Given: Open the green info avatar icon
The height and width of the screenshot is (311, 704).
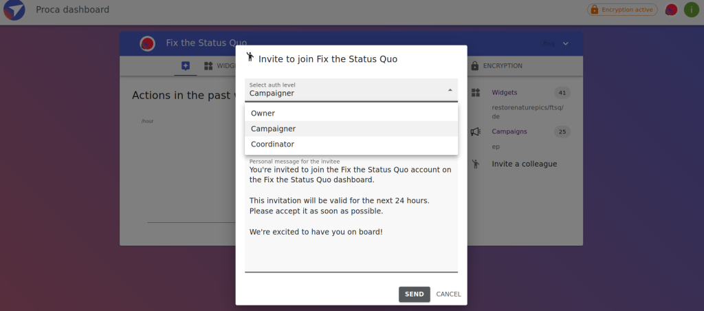Looking at the screenshot, I should coord(691,10).
